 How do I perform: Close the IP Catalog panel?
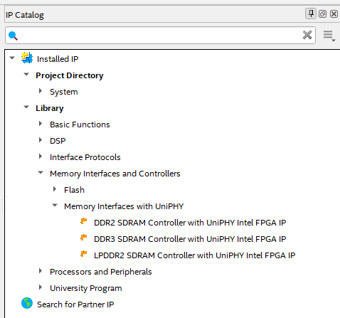tap(334, 14)
